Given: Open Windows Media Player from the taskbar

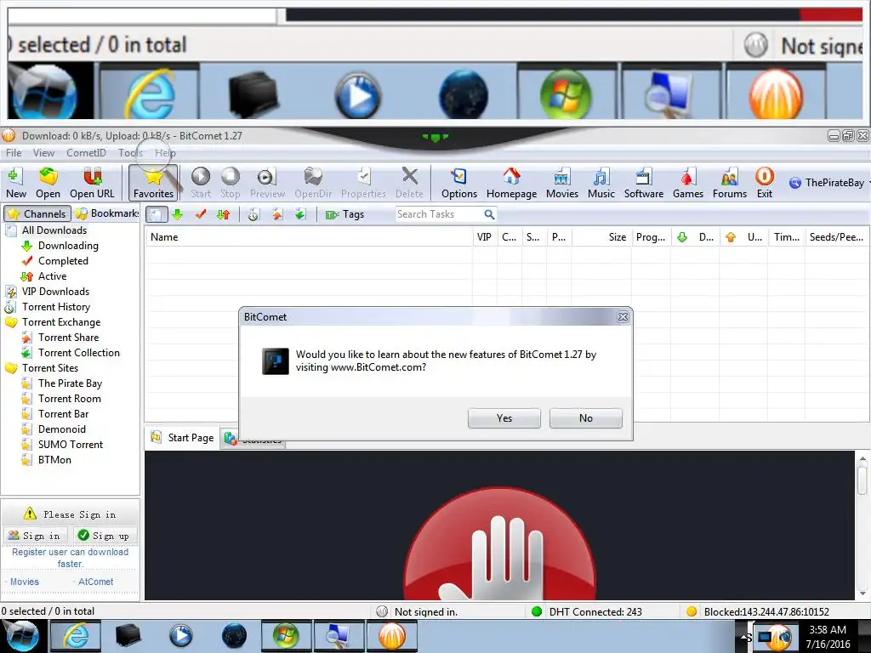Looking at the screenshot, I should (180, 636).
